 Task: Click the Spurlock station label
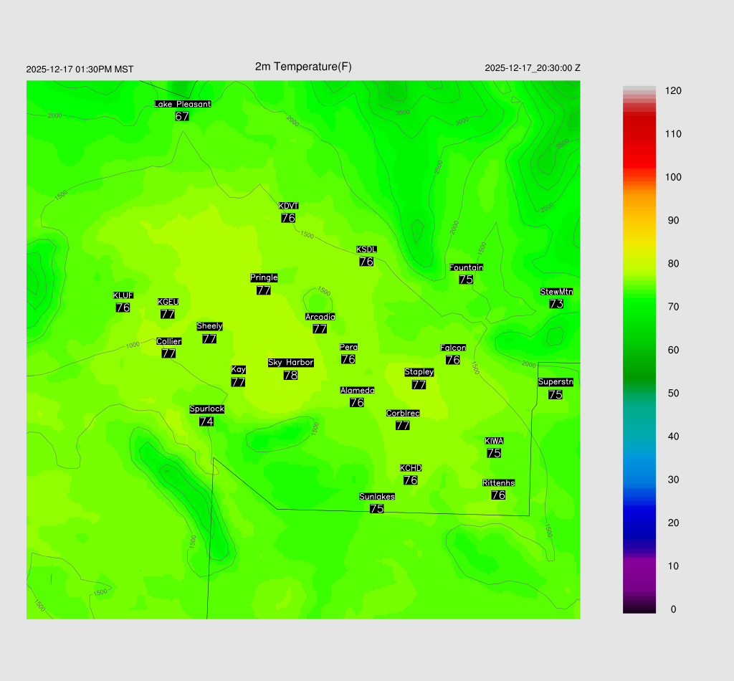click(206, 409)
